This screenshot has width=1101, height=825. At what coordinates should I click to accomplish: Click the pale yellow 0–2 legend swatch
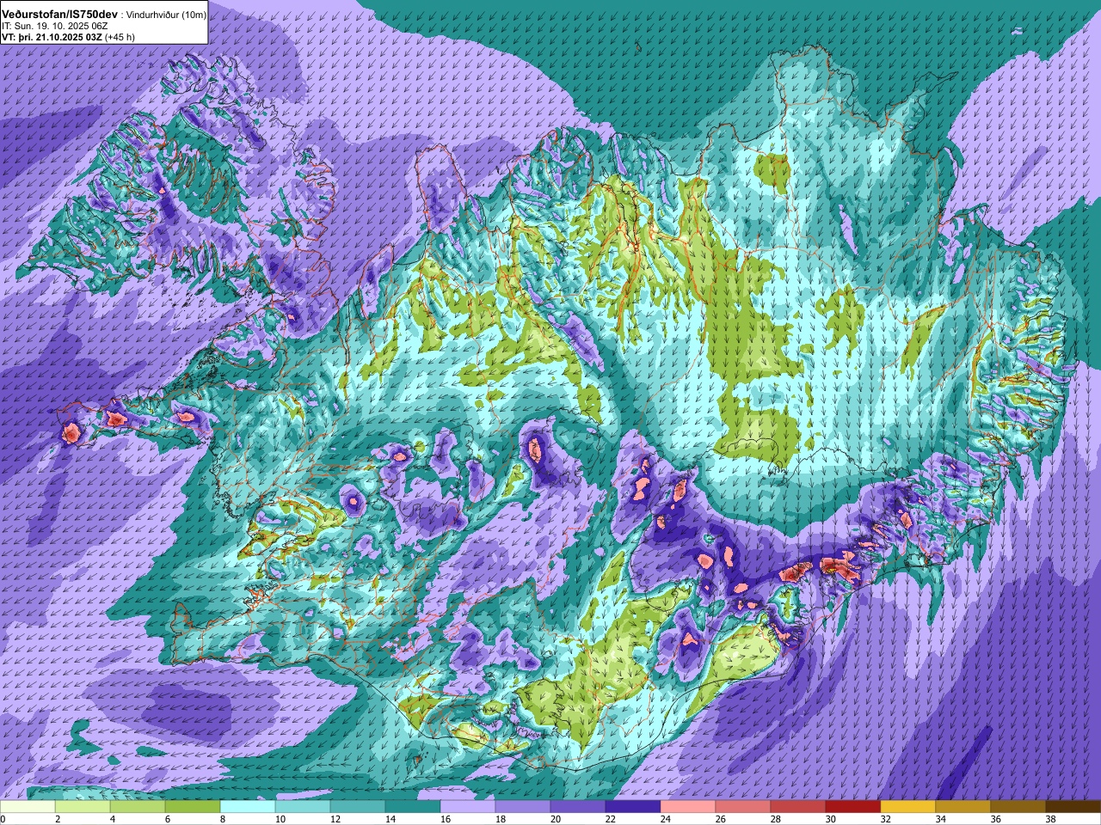coord(28,807)
